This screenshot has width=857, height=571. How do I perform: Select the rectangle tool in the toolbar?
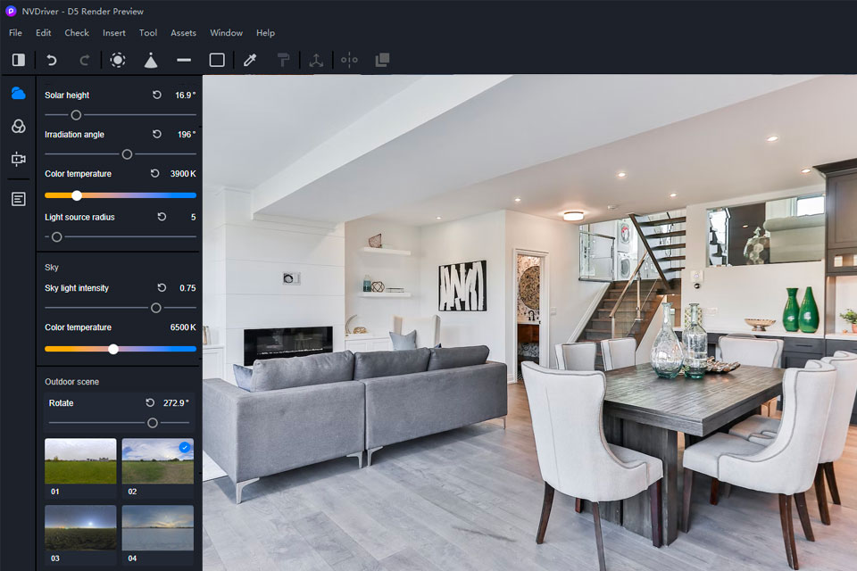(x=217, y=60)
